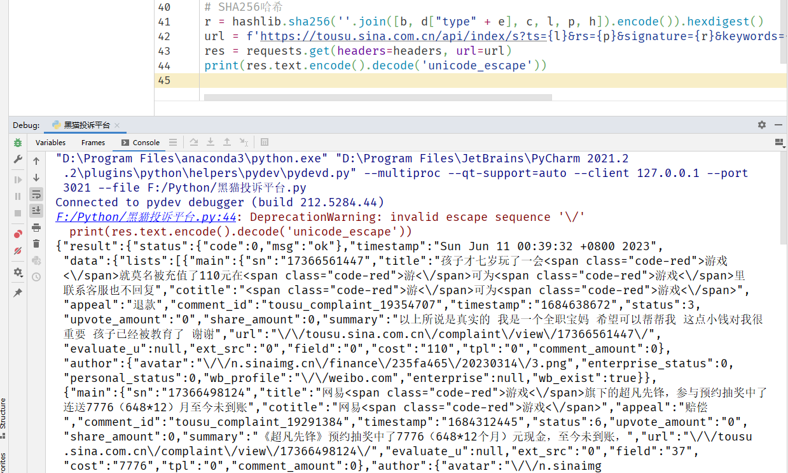Viewport: 788px width, 473px height.
Task: Switch to the Frames tab
Action: (93, 143)
